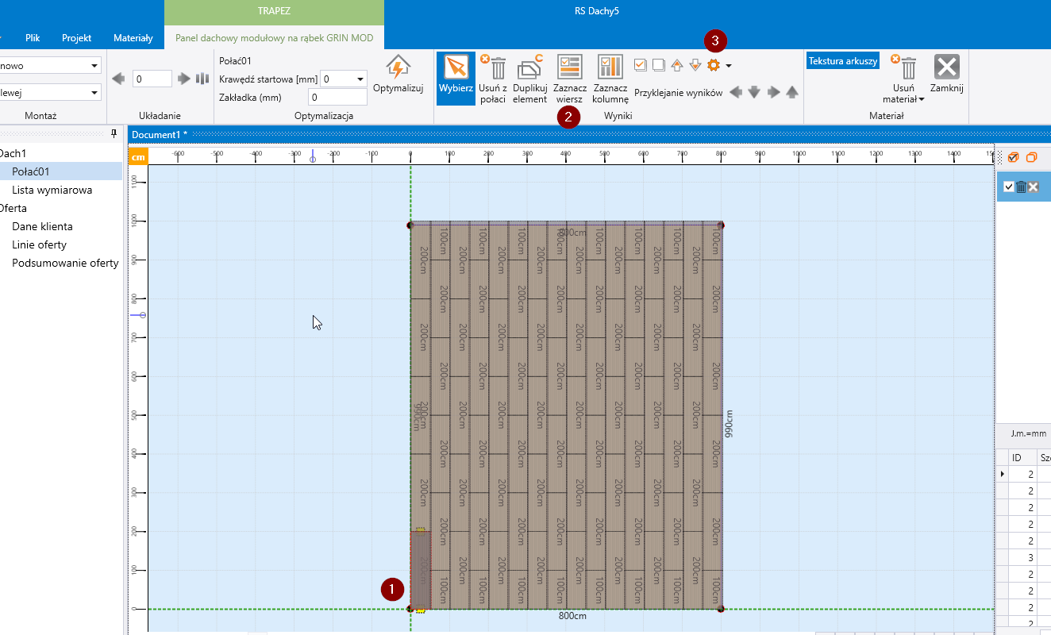The image size is (1051, 635).
Task: Open the Krawędź startowa dropdown
Action: click(360, 79)
